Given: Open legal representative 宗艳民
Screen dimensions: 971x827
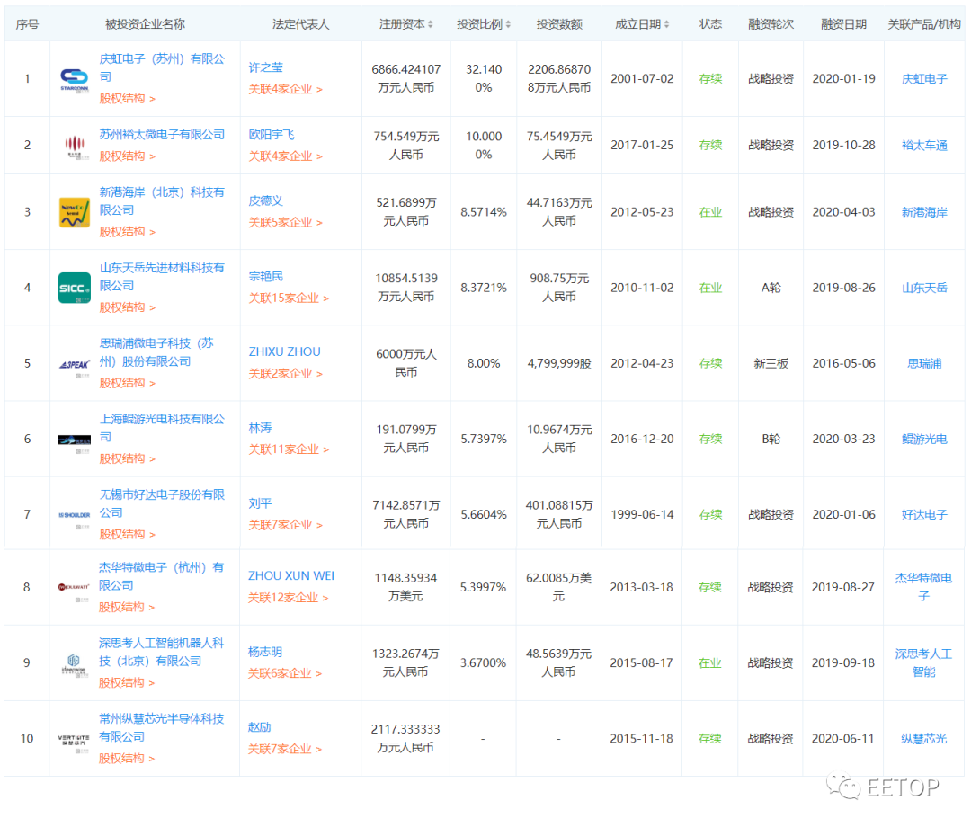Looking at the screenshot, I should (x=265, y=277).
